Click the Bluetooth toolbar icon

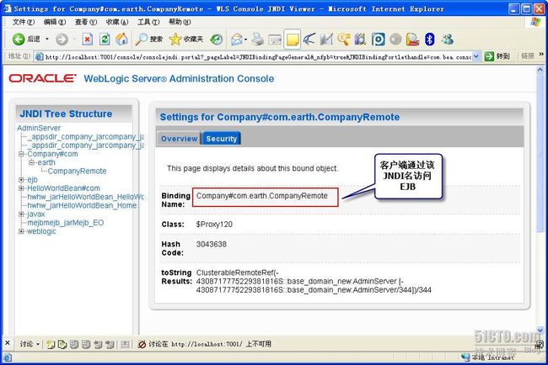429,39
